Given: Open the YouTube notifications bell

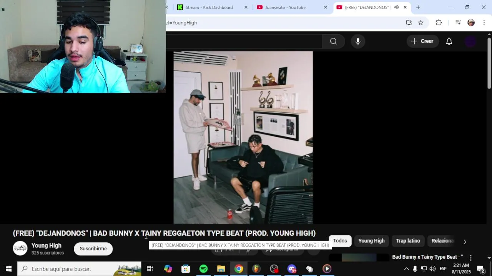Looking at the screenshot, I should coord(449,41).
